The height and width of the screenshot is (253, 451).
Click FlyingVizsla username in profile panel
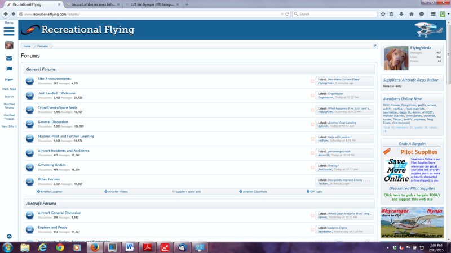click(x=421, y=48)
